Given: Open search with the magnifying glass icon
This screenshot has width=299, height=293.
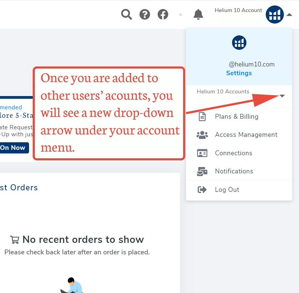Looking at the screenshot, I should [126, 14].
